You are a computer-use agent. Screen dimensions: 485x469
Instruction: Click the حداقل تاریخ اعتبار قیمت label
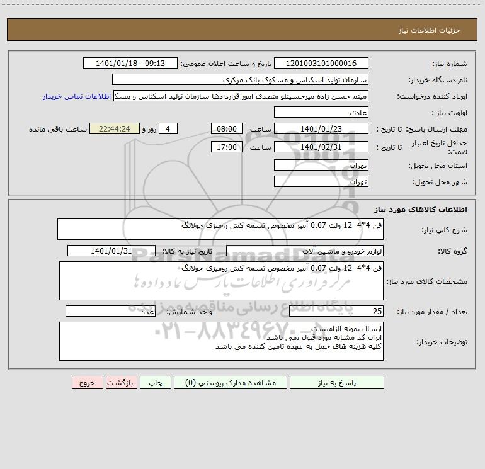[x=440, y=147]
